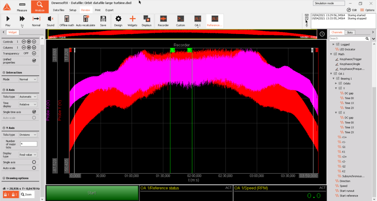Click the Zoom button
The width and height of the screenshot is (377, 201).
click(27, 194)
